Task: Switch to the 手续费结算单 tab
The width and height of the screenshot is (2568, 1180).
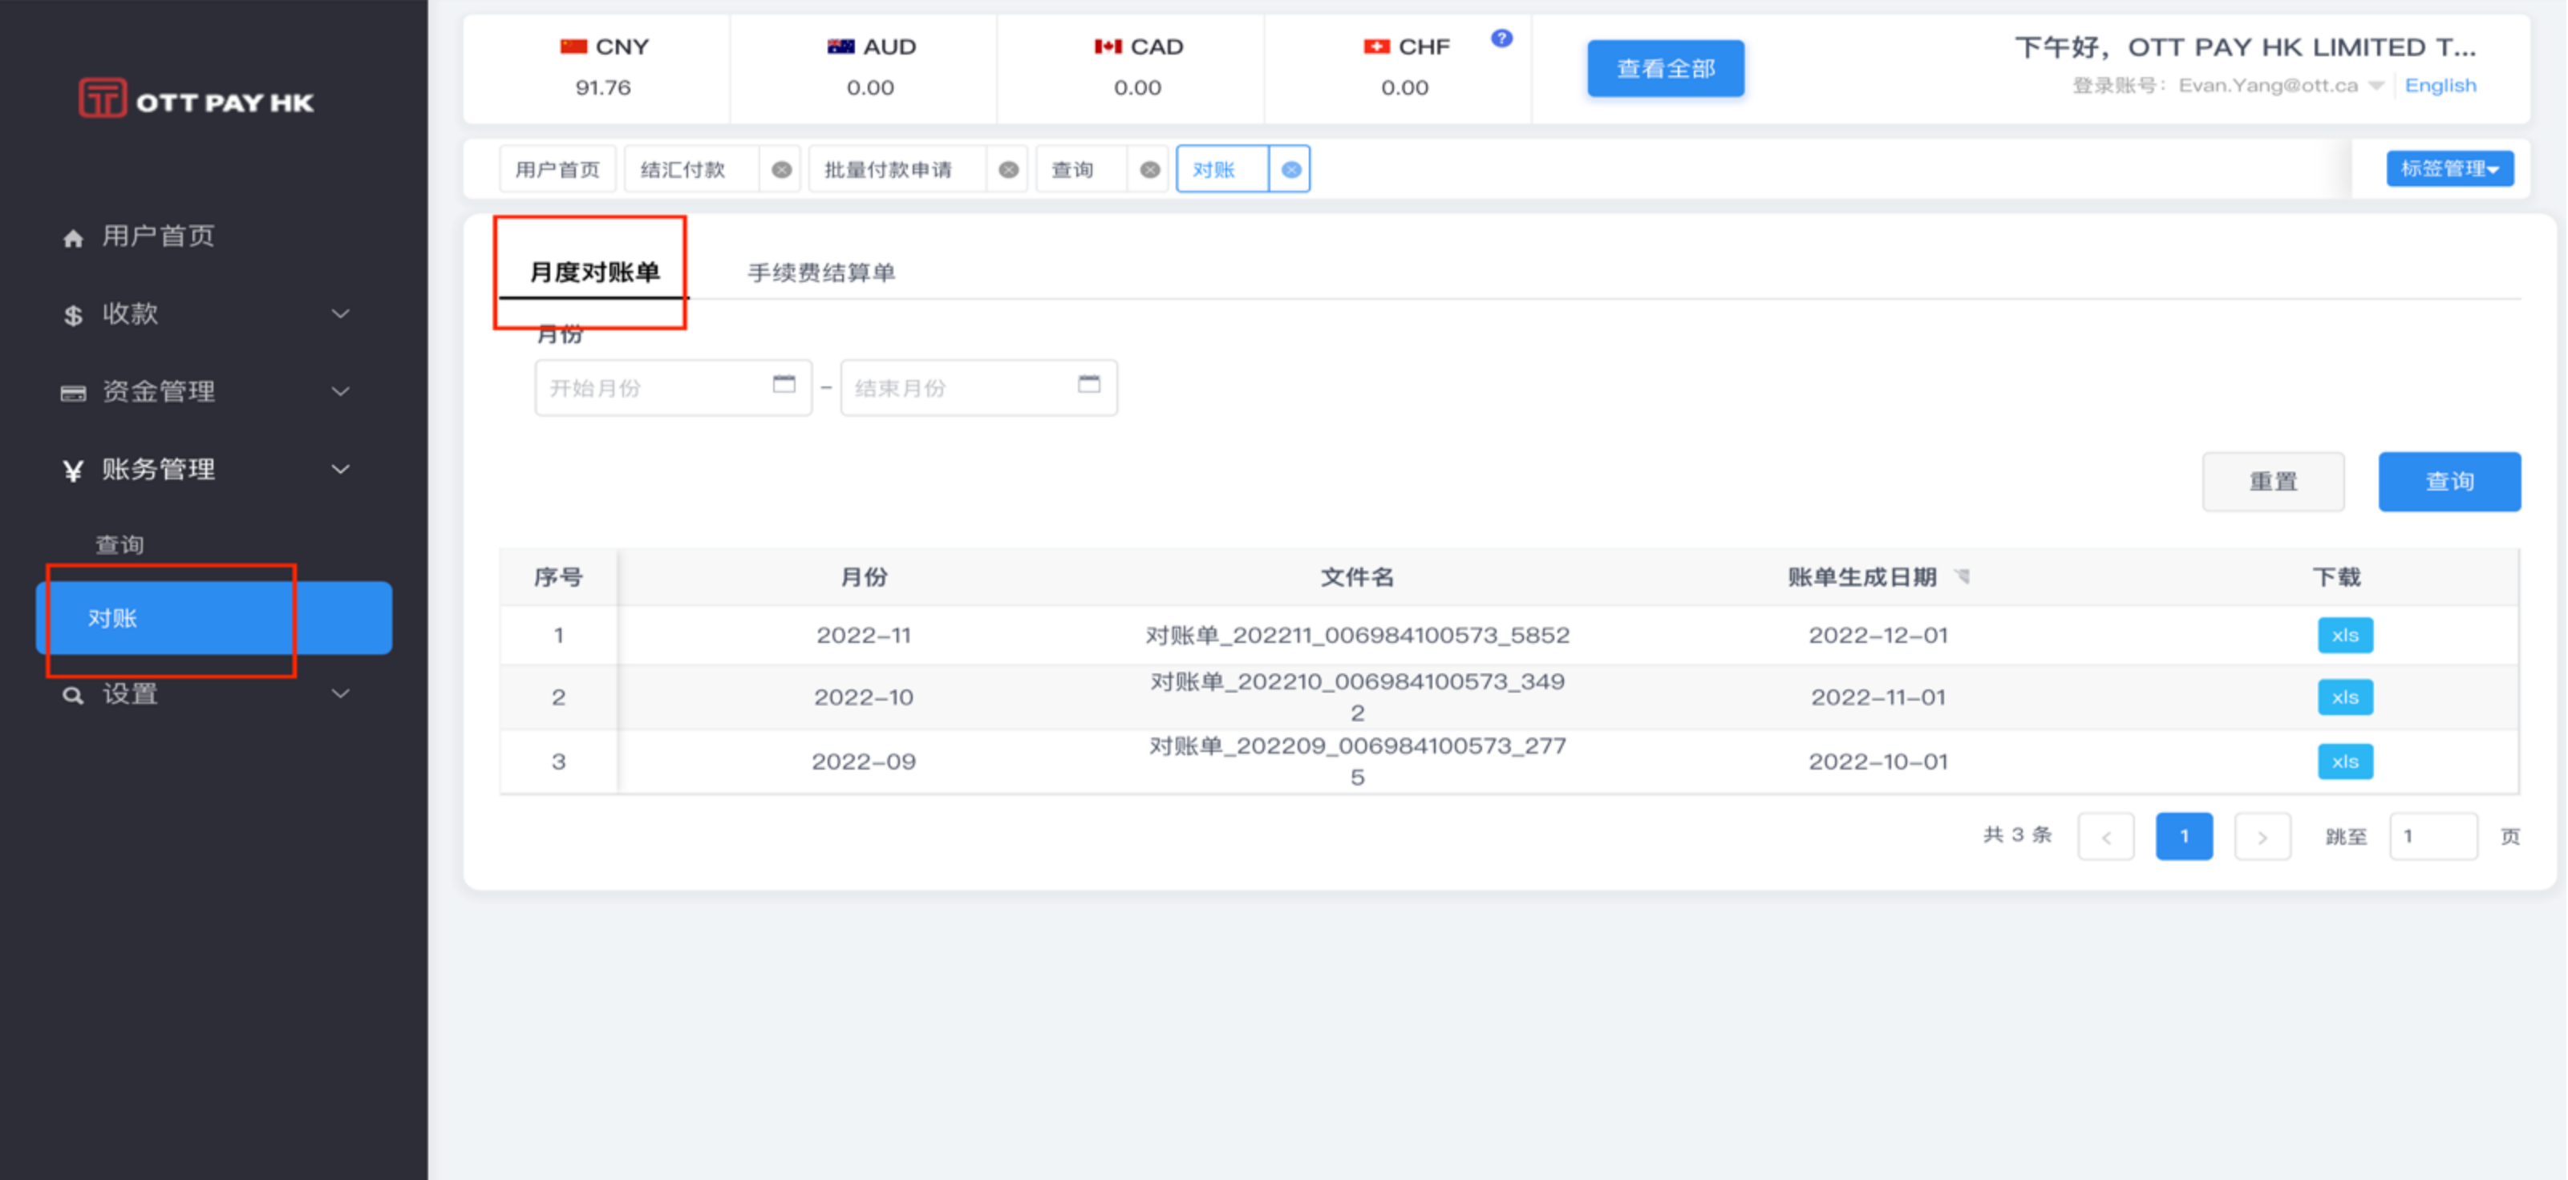Action: click(821, 272)
